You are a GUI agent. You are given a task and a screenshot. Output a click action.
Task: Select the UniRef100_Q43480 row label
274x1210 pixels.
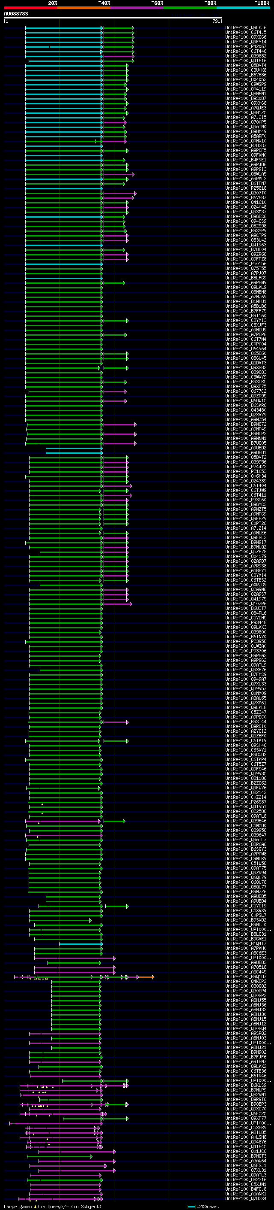coord(246,410)
